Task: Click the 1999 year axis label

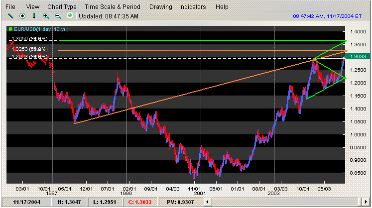Action: coord(125,193)
